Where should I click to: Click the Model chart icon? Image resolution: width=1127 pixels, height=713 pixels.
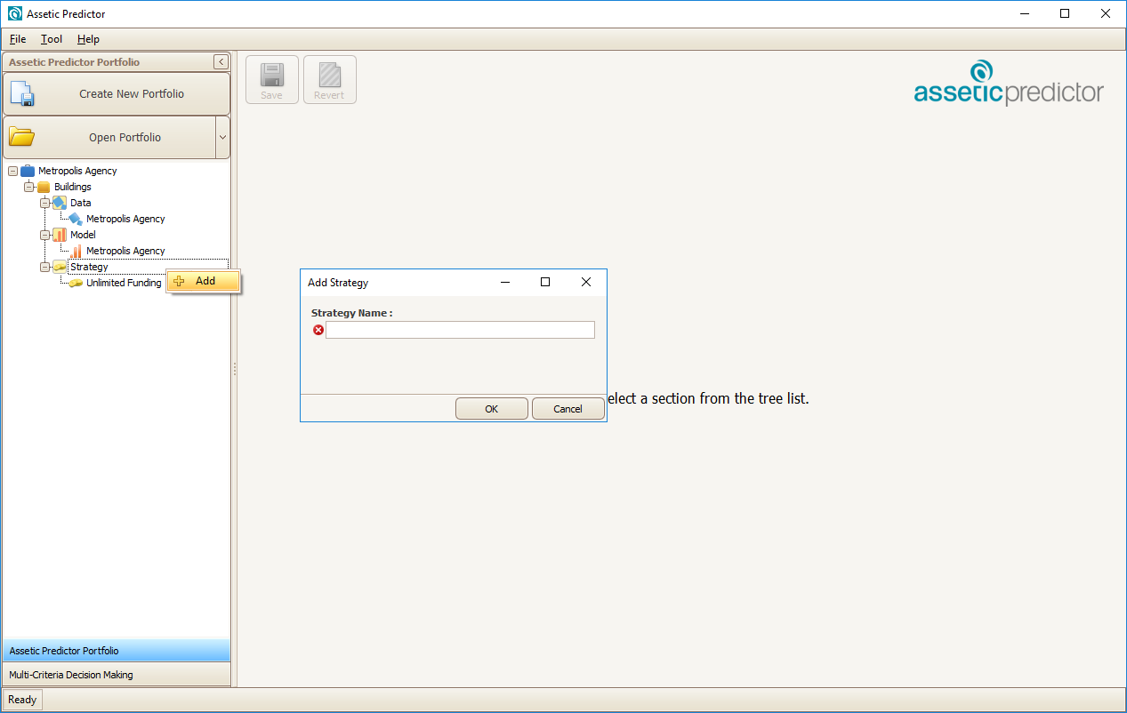point(60,235)
